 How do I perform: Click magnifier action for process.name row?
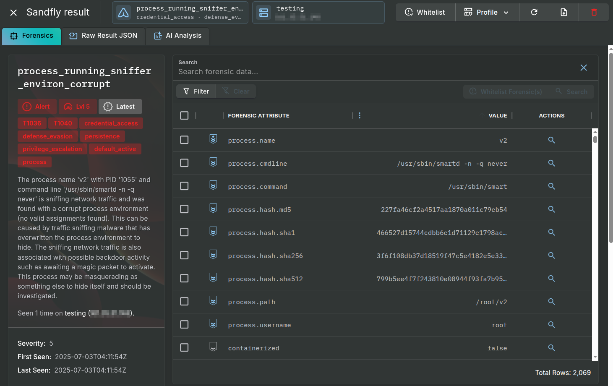pyautogui.click(x=551, y=140)
